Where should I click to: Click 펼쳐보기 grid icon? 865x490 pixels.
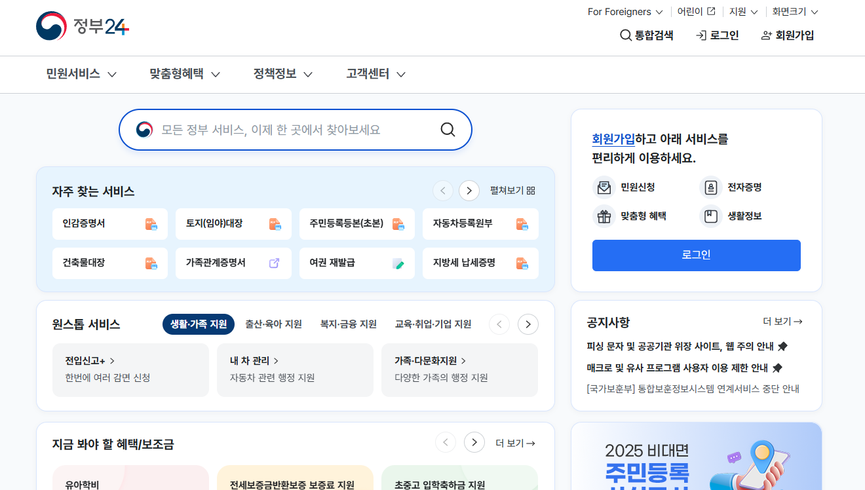pos(531,191)
